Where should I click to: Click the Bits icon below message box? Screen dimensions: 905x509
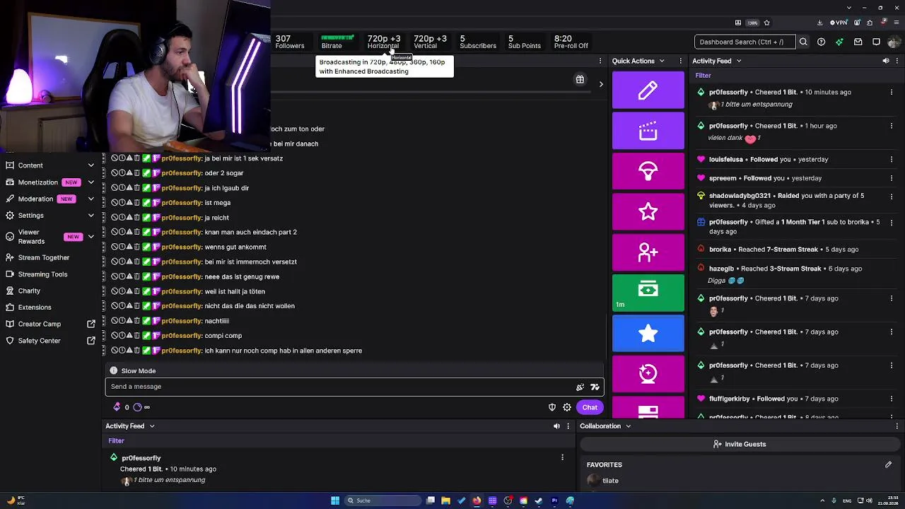click(x=117, y=407)
